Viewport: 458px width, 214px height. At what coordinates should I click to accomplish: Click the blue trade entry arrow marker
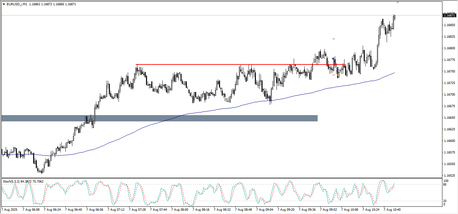333,59
